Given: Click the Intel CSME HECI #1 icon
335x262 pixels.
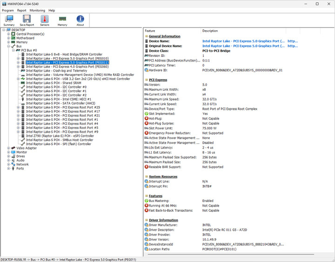Looking at the screenshot, I should click(23, 99).
